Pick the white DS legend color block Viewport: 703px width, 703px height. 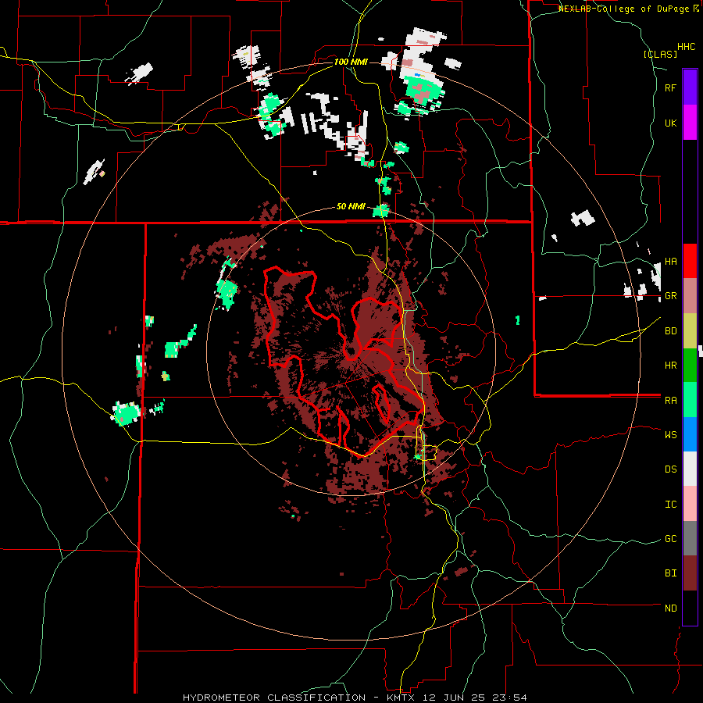click(690, 469)
